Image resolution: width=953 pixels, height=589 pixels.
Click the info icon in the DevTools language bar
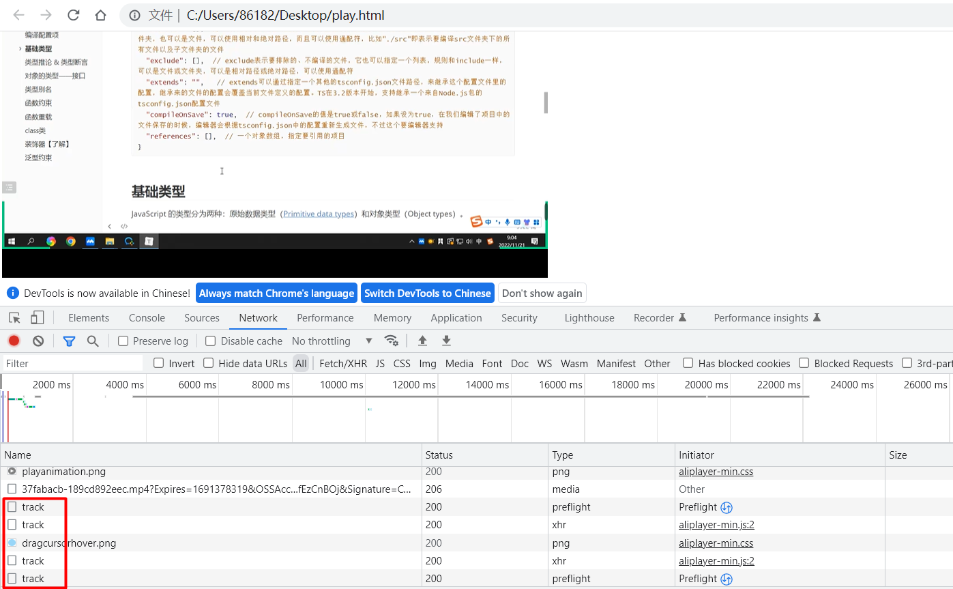point(12,293)
